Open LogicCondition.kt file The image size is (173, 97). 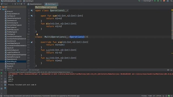(x=13, y=52)
